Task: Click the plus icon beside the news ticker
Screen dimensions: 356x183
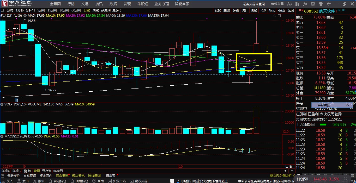Action: click(x=172, y=181)
